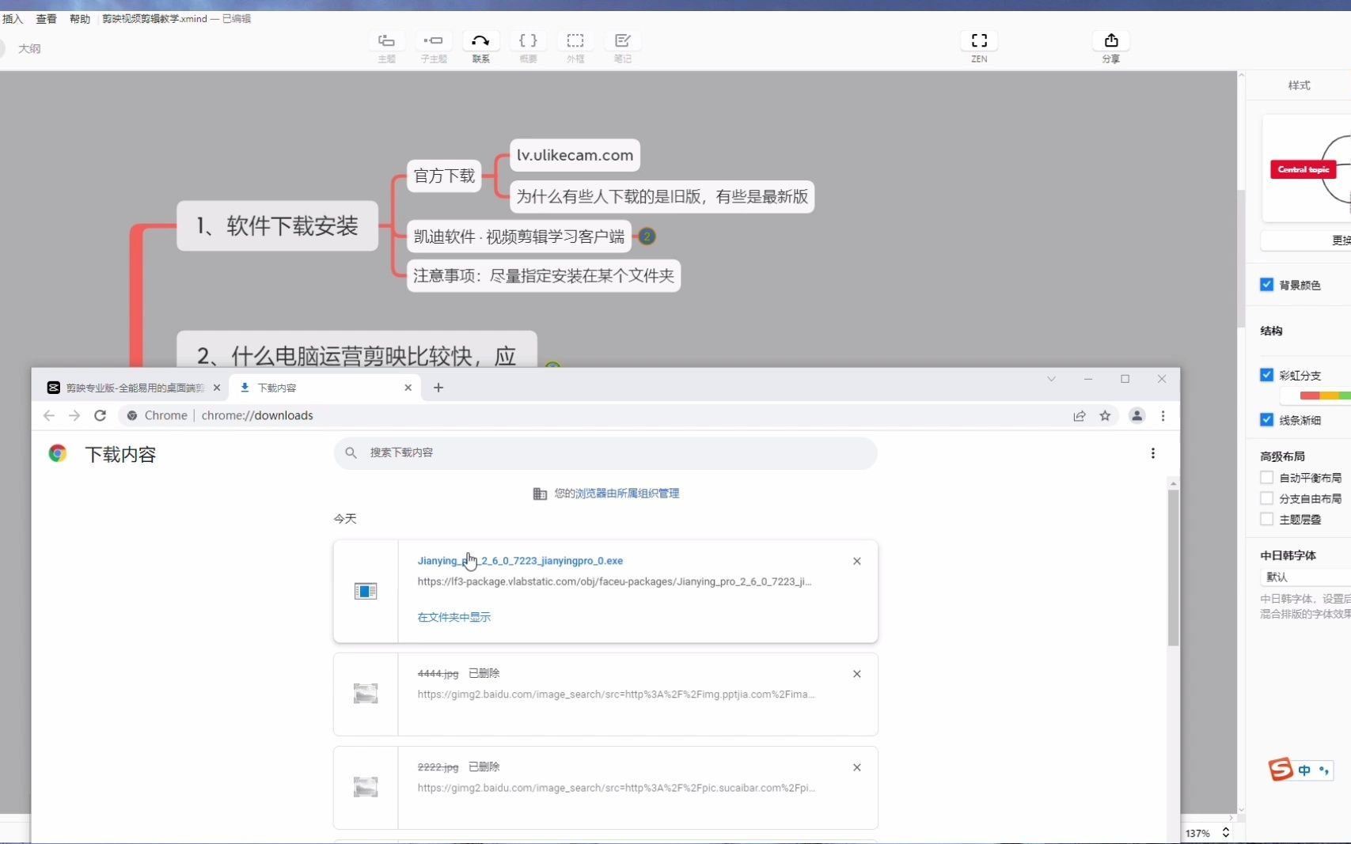Close the 剪映专业版 browser tab
Screen dimensions: 1351x844
point(217,388)
